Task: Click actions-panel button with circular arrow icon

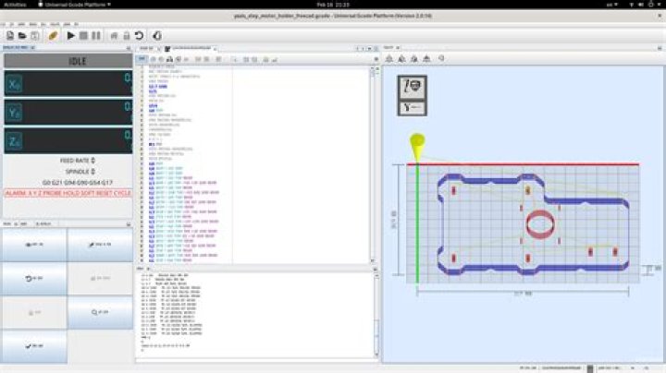Action: tap(34, 279)
